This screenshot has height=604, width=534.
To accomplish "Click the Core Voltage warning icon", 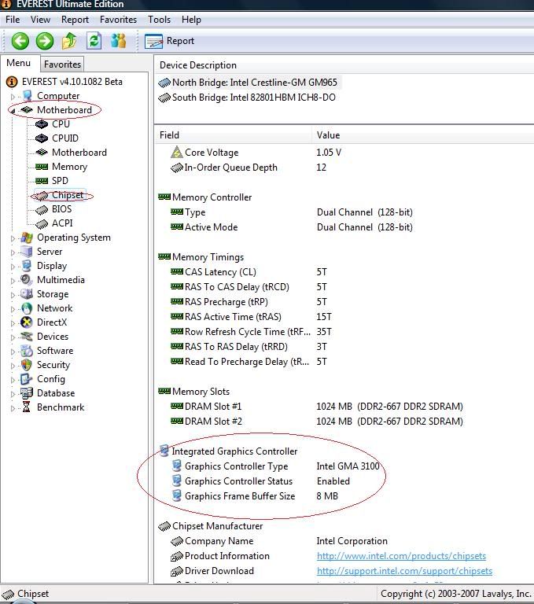I will (177, 152).
